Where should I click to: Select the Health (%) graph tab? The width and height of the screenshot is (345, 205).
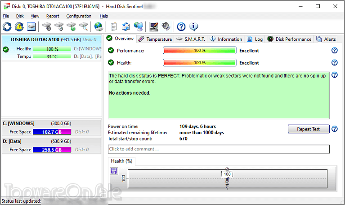[121, 161]
